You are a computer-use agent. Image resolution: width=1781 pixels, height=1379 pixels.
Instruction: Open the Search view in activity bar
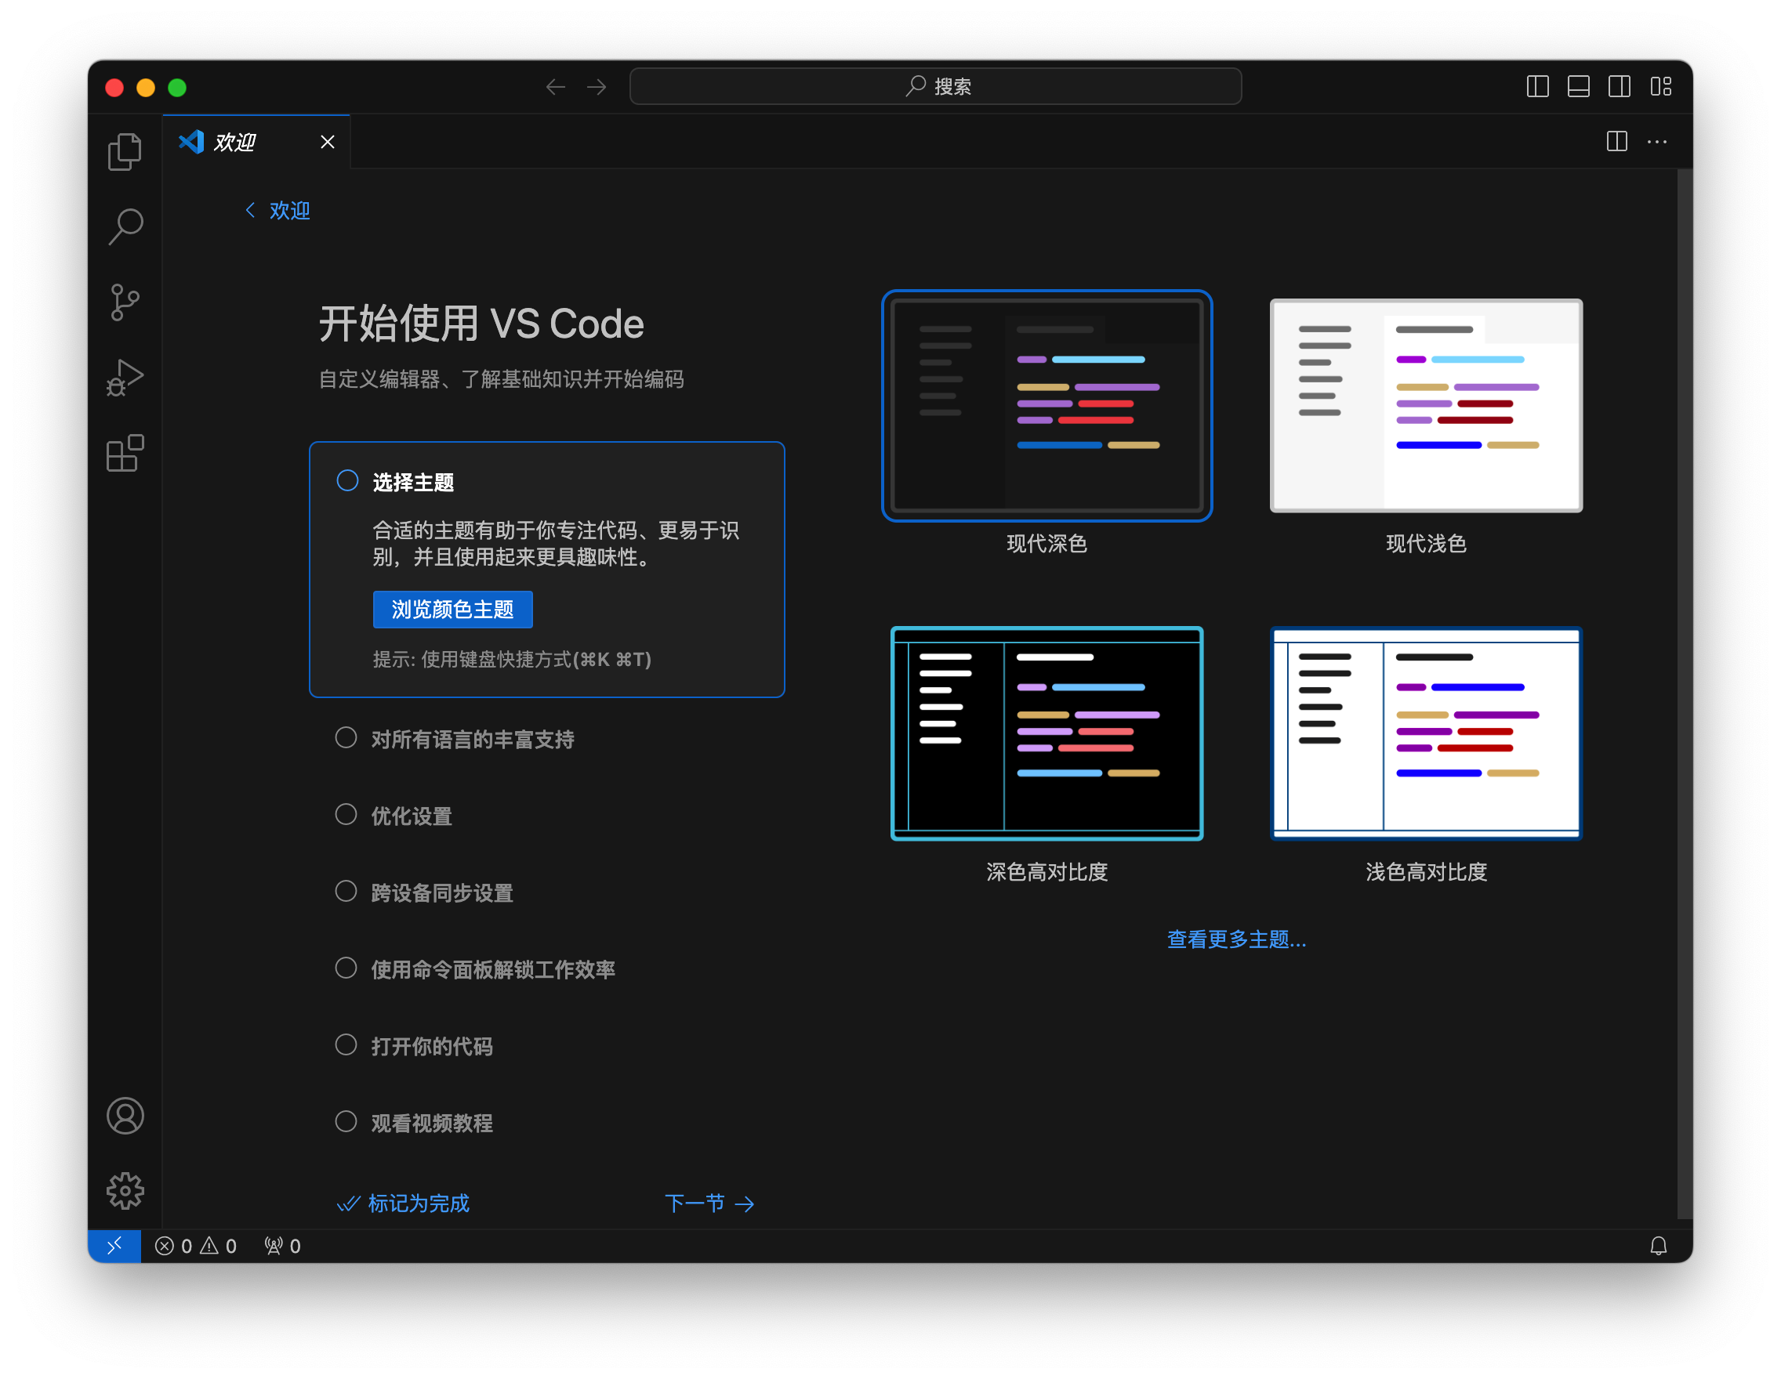click(x=125, y=226)
